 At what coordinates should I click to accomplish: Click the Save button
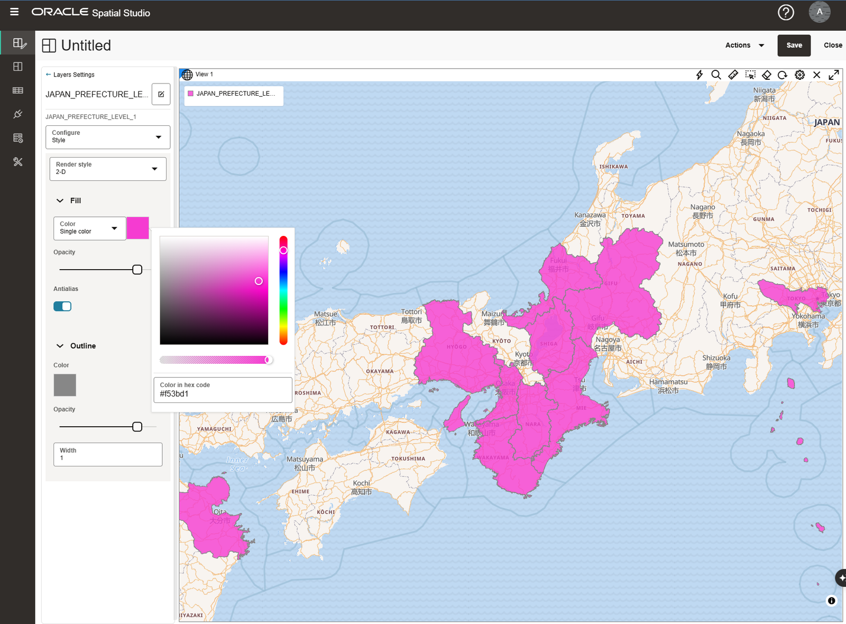click(x=794, y=45)
